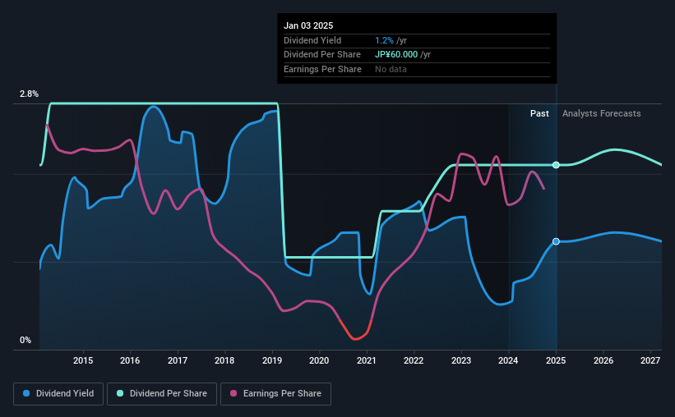Select the blue data point marker at 2025

coord(556,241)
